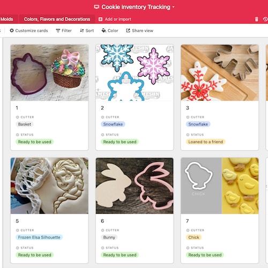
Task: Click the CUTTER field icon on card 2
Action: coord(102,117)
